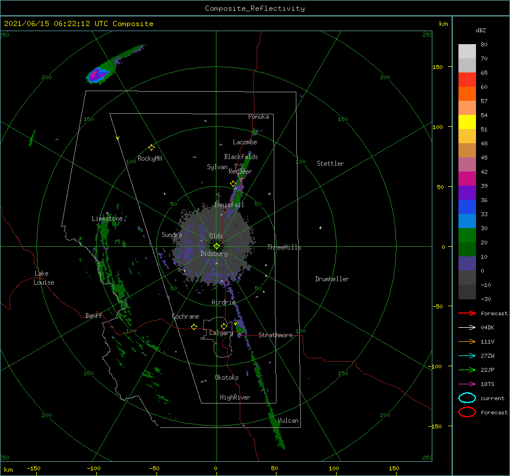Click the magenta 18TS arrow icon
The image size is (510, 476).
pyautogui.click(x=467, y=384)
